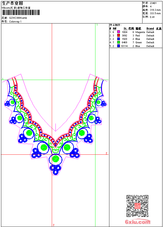This screenshot has height=227, width=163.
Task: Select the stitch count cell 6469
Action: click(x=125, y=42)
